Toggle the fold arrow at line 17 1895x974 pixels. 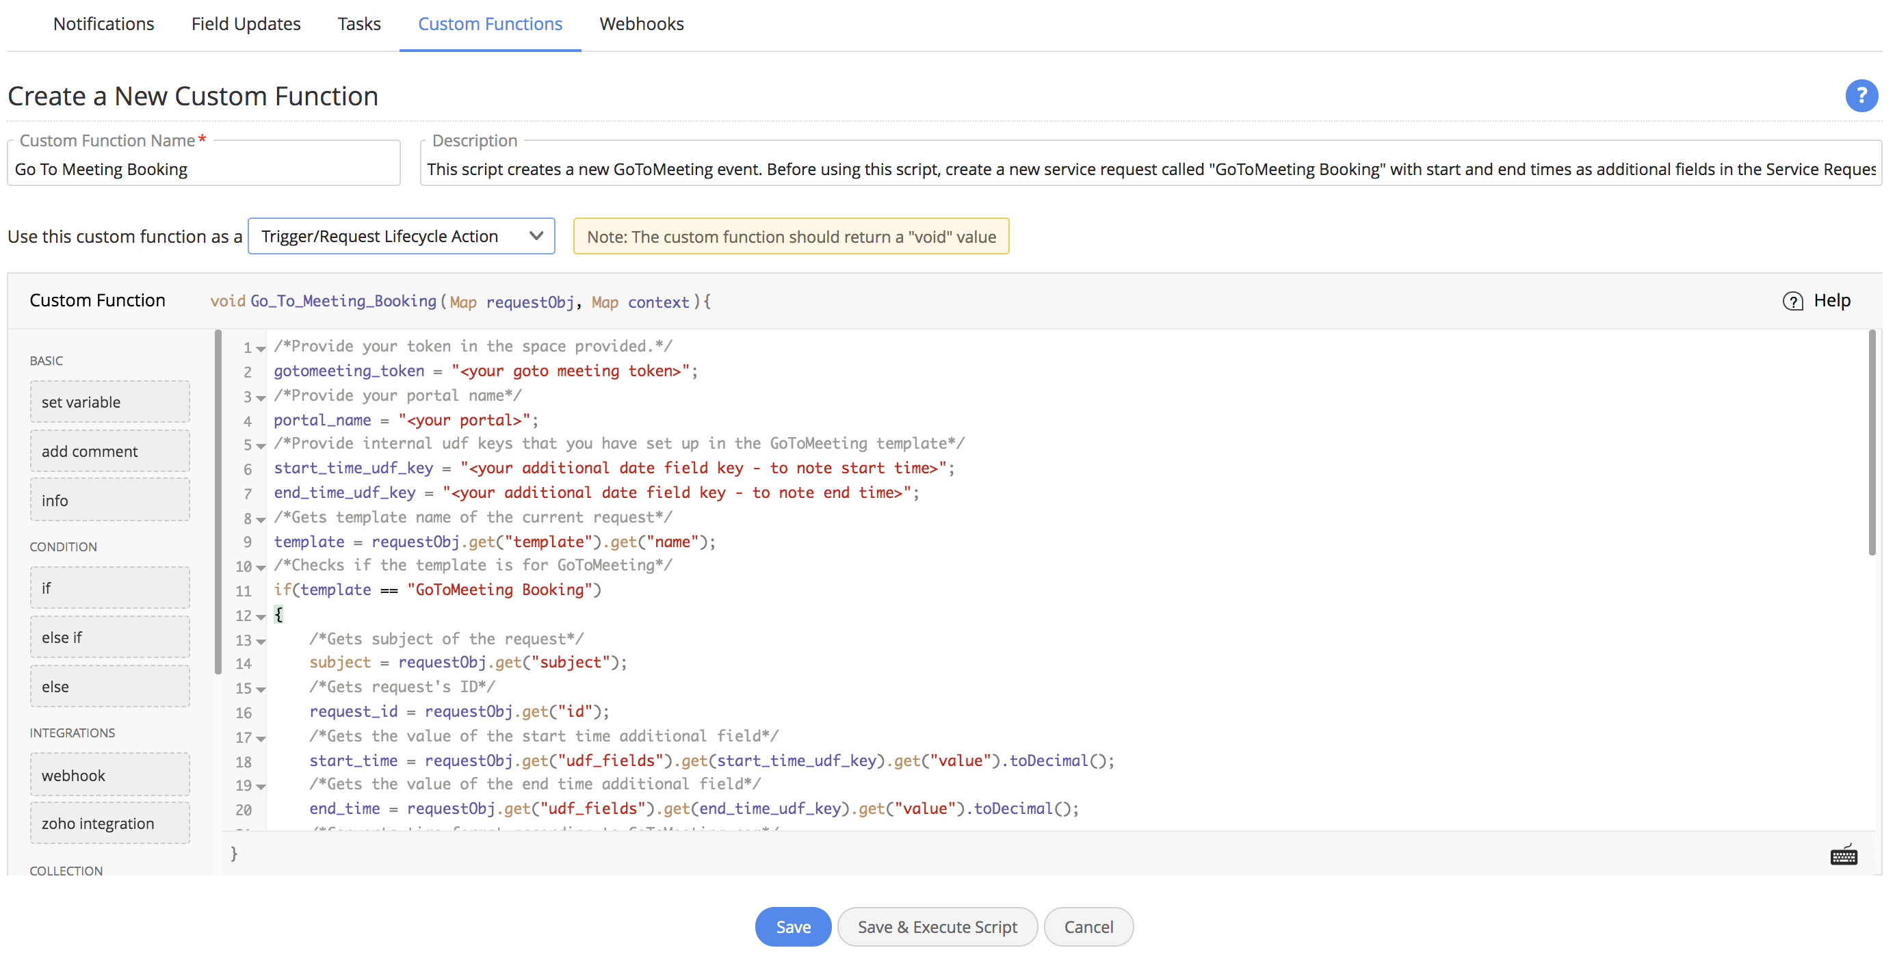[x=261, y=739]
